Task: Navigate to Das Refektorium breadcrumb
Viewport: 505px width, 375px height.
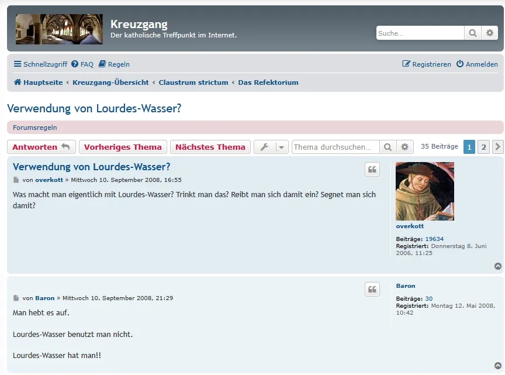Action: tap(268, 82)
